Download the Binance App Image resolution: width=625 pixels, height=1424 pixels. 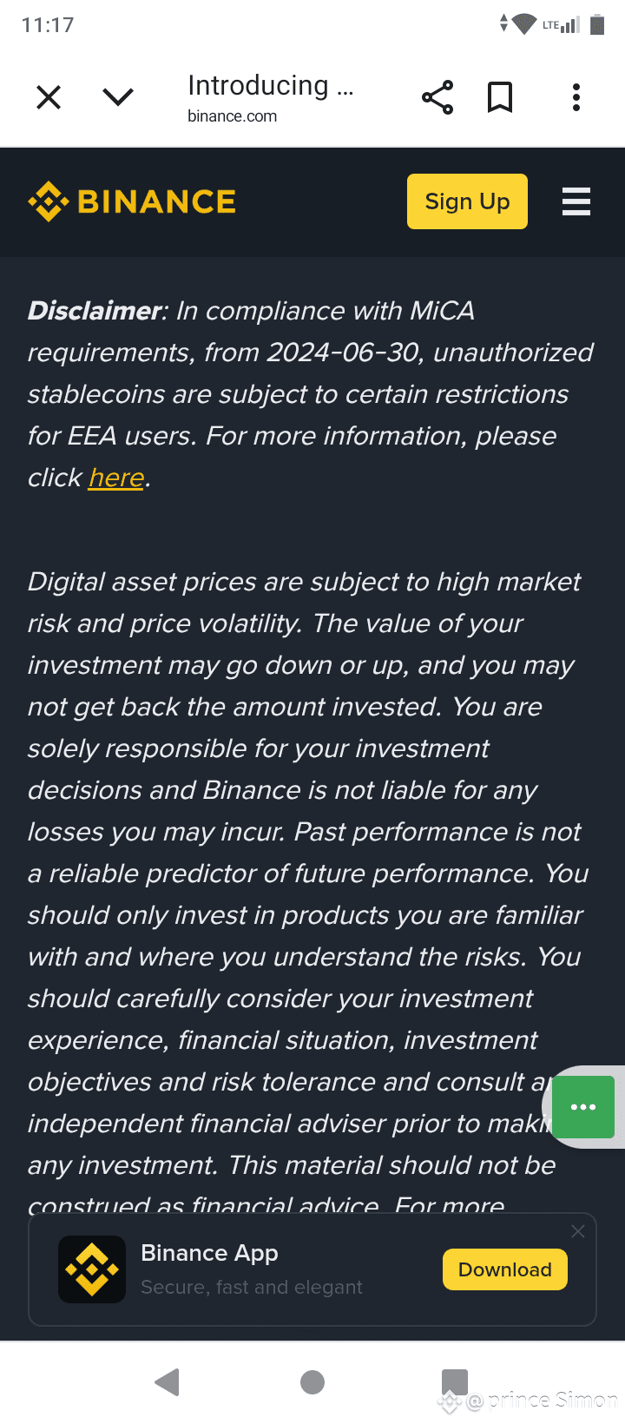point(505,1269)
